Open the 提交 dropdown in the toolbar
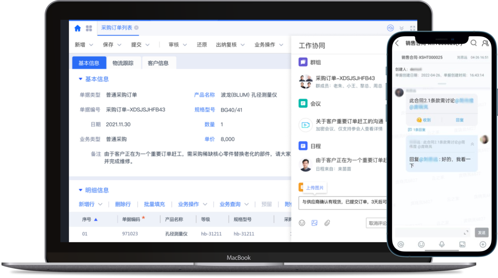This screenshot has height=278, width=498. 140,45
